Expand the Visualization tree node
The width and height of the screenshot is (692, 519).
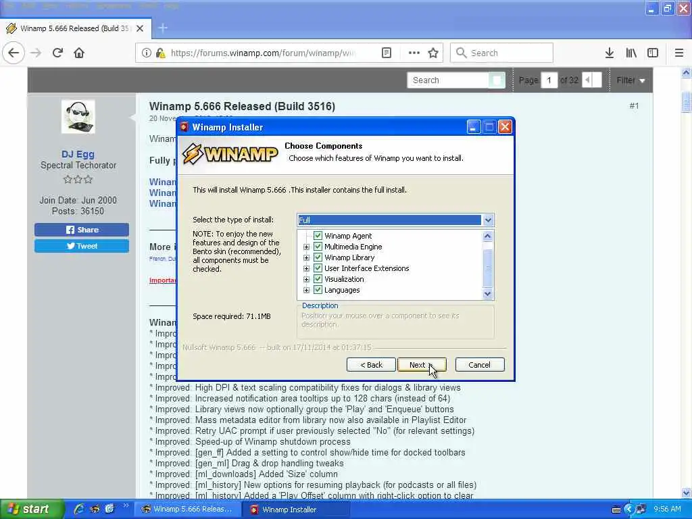point(306,279)
